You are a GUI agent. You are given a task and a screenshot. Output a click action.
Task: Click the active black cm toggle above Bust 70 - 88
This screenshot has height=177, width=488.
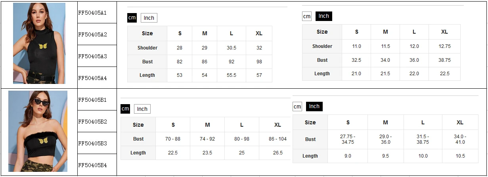pos(125,109)
